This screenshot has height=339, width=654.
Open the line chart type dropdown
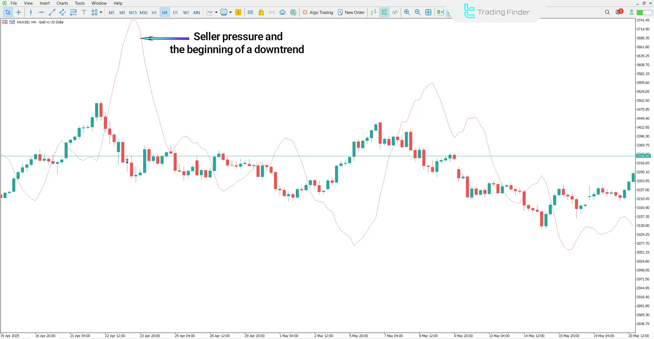216,13
